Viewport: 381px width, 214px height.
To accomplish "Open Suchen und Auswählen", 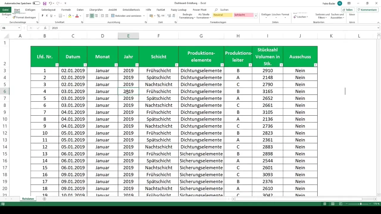I will click(338, 16).
